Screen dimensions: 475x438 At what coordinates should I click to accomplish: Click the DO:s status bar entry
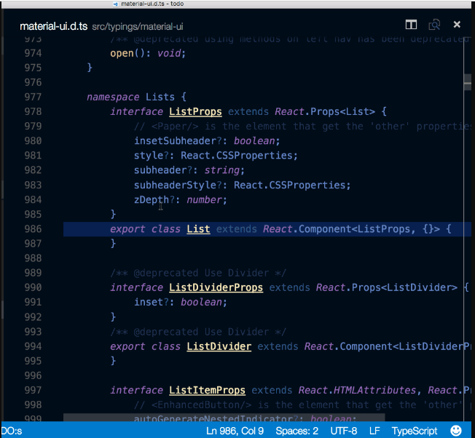tap(12, 431)
